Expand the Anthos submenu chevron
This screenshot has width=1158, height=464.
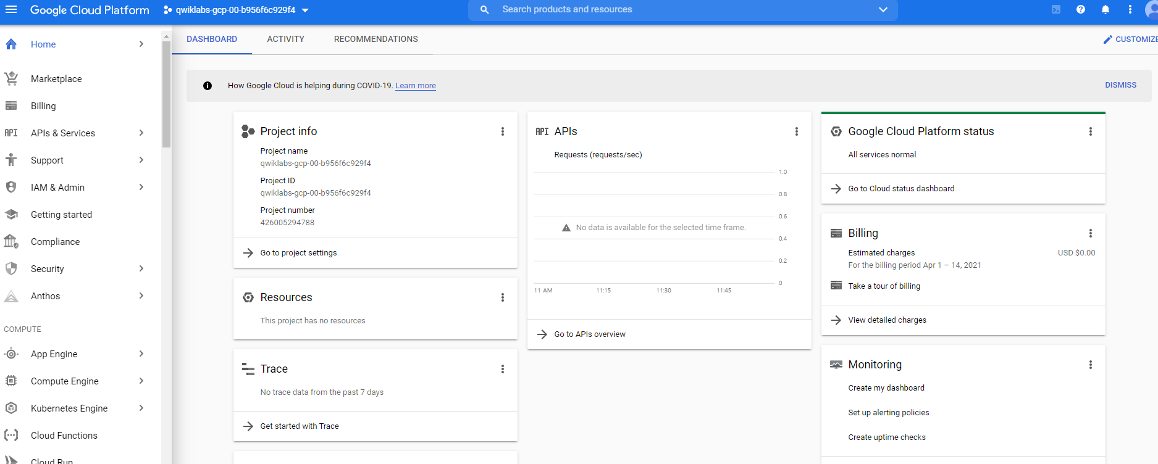(141, 296)
